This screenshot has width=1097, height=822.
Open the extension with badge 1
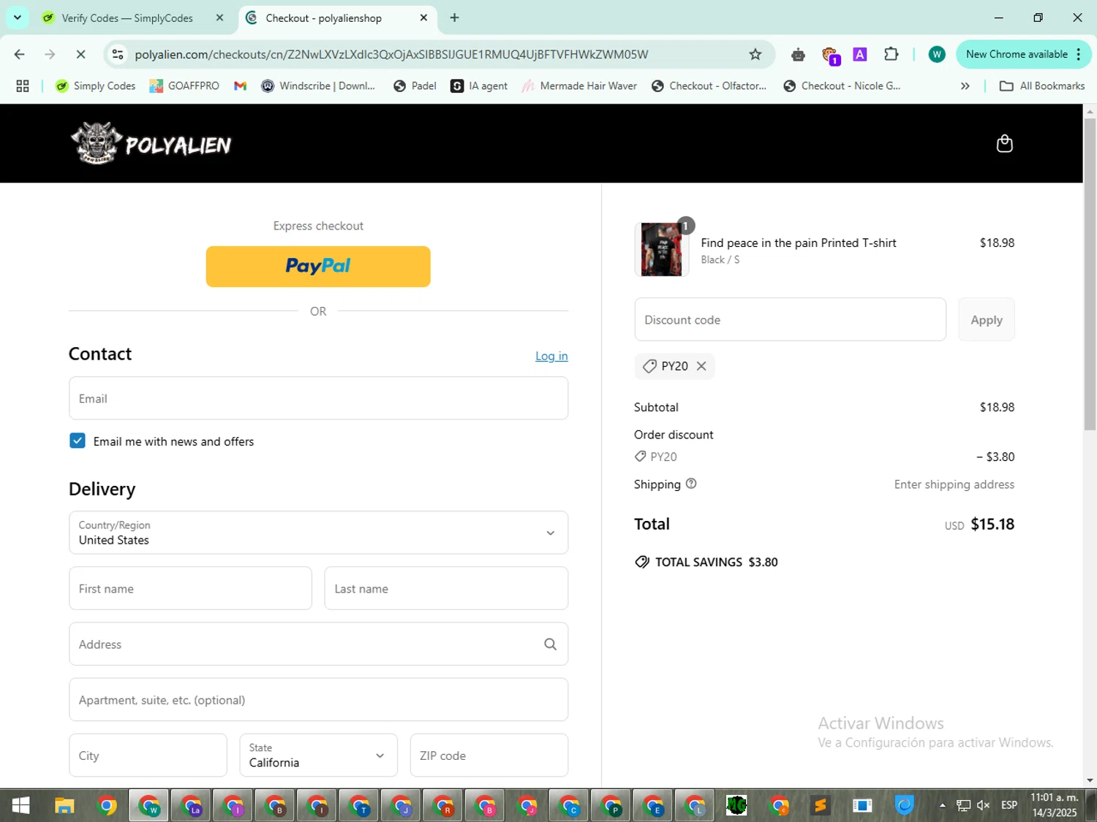pos(830,55)
